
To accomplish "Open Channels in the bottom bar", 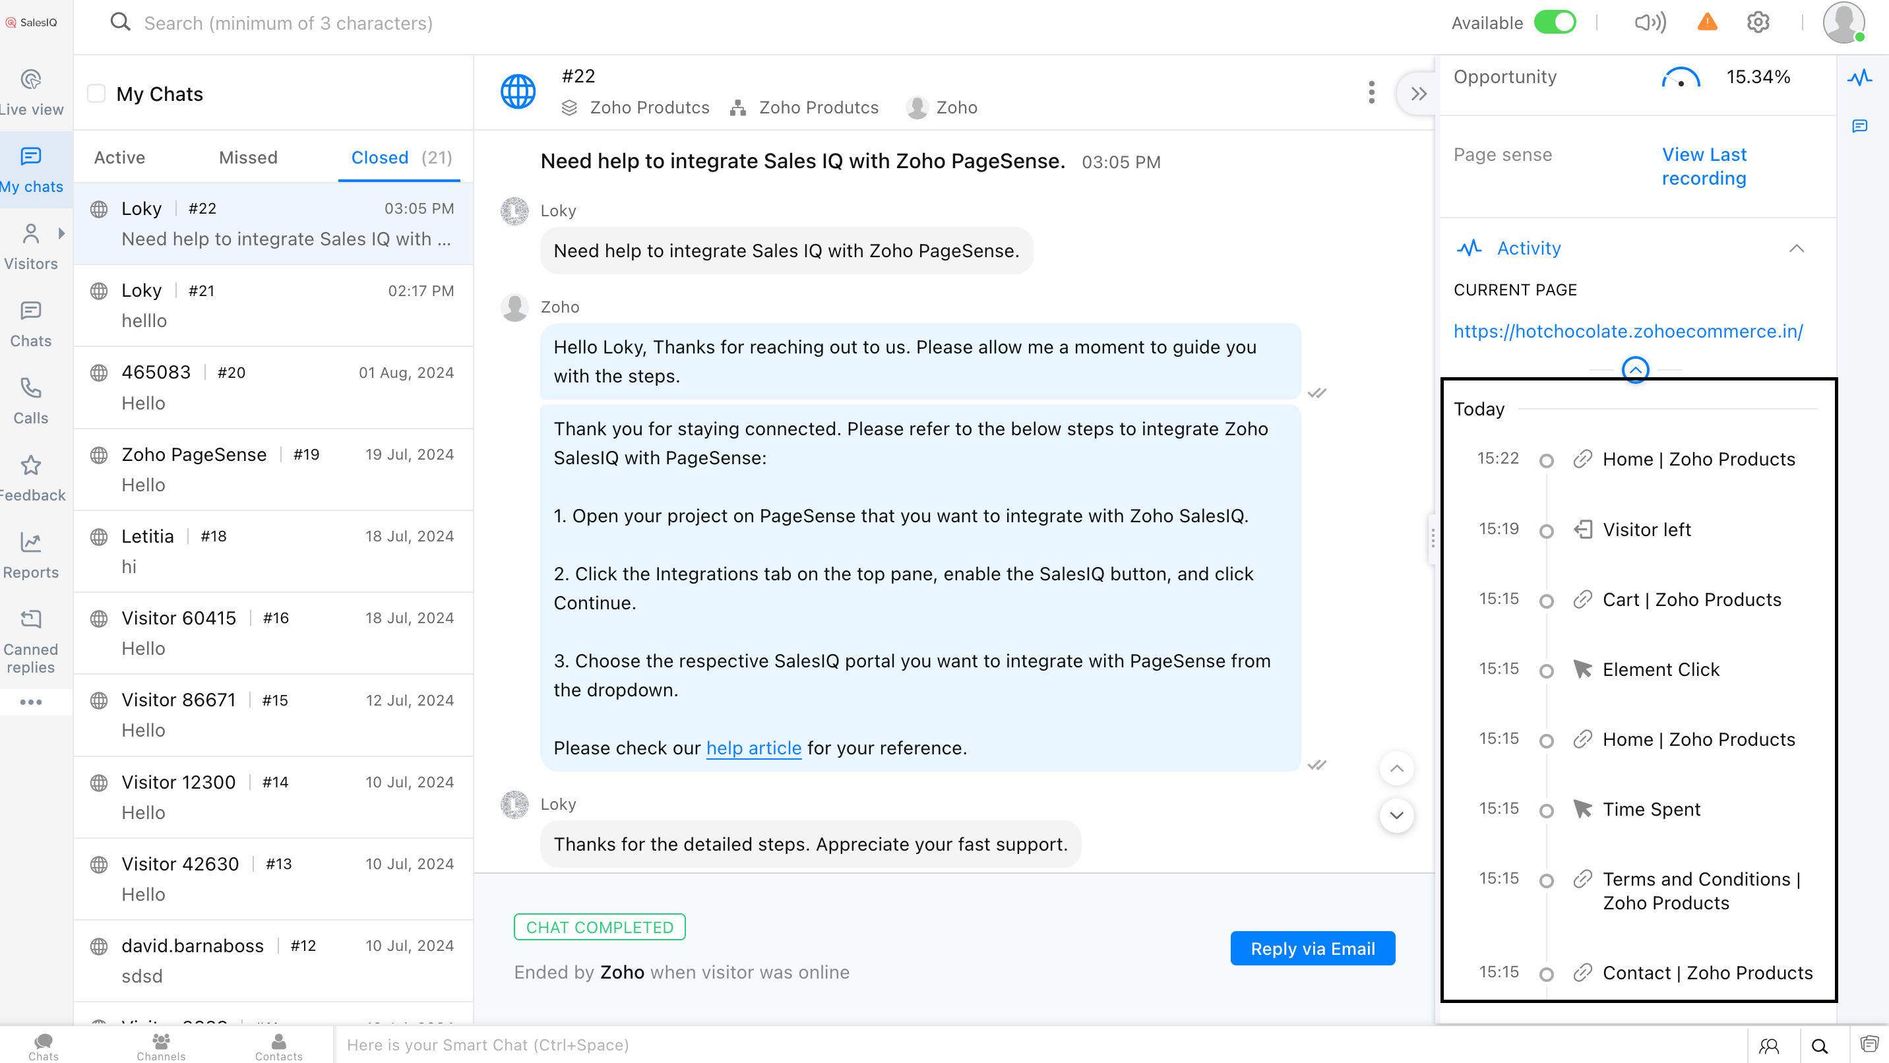I will 160,1046.
